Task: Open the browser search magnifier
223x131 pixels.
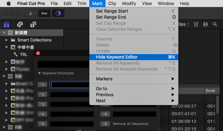Action: click(x=215, y=24)
